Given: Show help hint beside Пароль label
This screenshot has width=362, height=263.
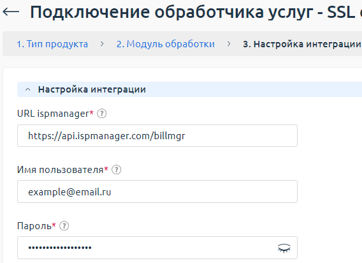Looking at the screenshot, I should tap(64, 226).
